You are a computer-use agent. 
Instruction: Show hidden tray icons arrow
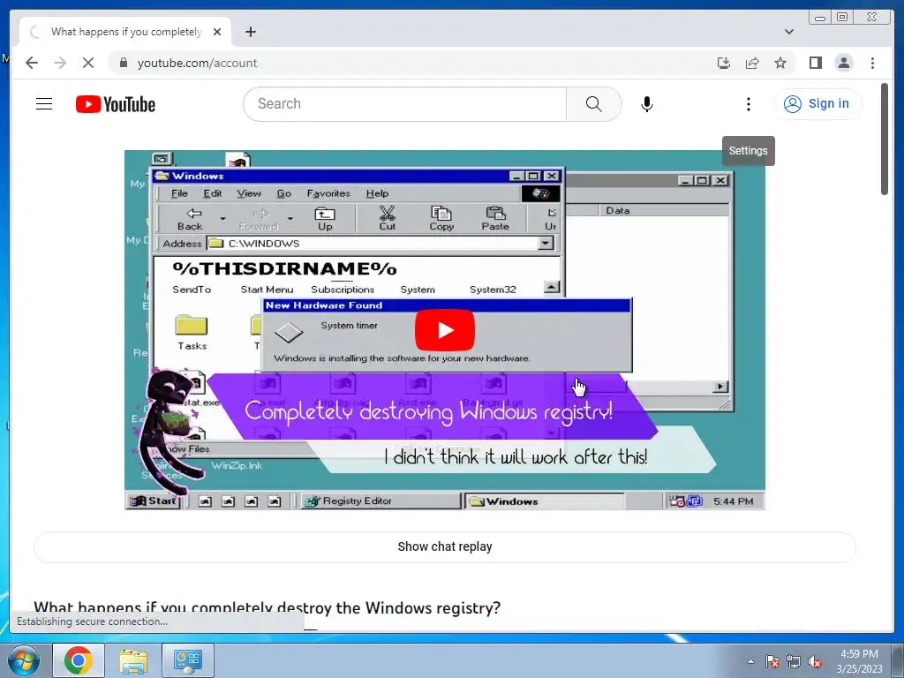point(750,661)
